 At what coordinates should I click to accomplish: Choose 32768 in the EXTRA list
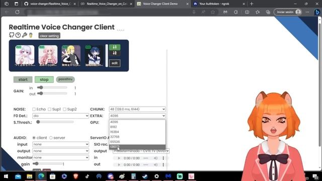coord(137,137)
